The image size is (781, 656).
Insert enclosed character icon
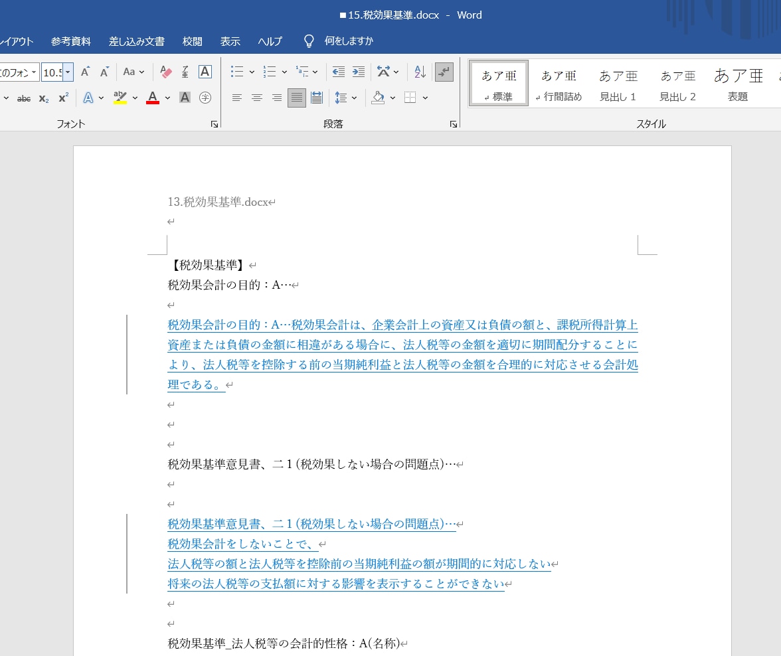click(205, 98)
